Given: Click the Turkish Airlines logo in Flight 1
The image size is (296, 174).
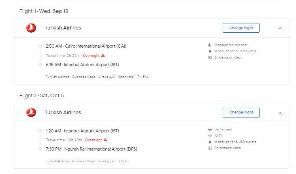Looking at the screenshot, I should 31,28.
